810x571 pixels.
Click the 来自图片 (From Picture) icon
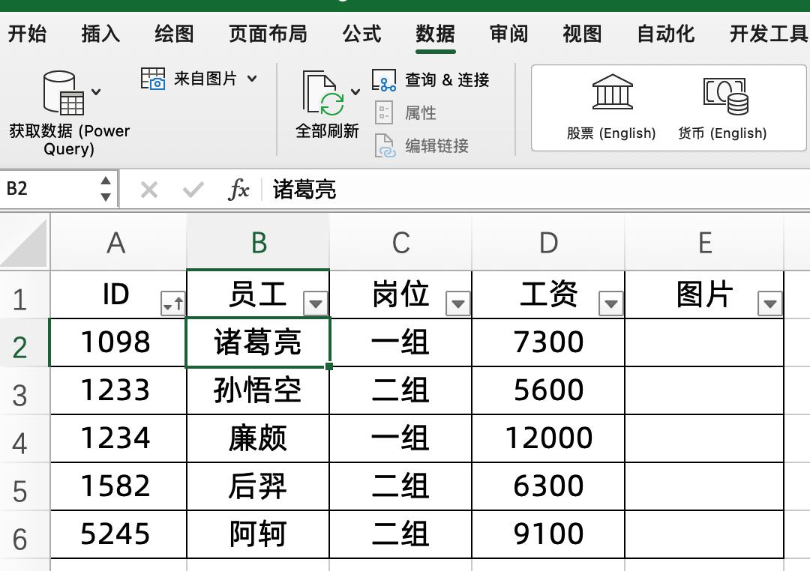[x=154, y=78]
